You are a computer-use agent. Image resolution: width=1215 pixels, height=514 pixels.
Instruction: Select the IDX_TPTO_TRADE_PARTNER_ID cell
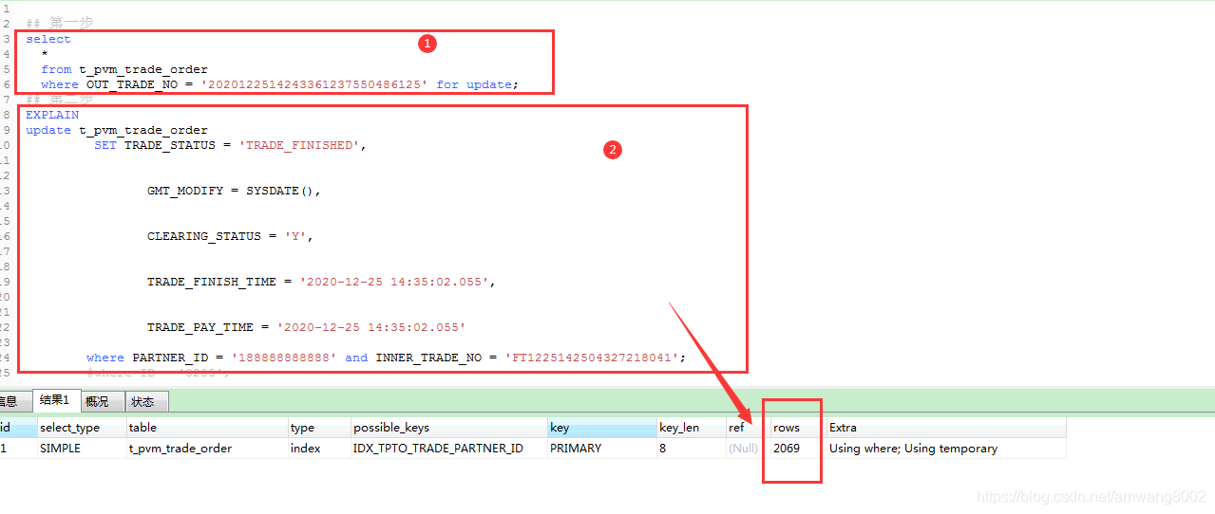(x=448, y=449)
